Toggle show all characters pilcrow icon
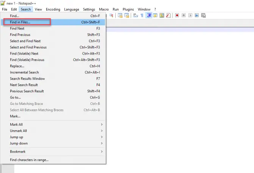 click(142, 16)
